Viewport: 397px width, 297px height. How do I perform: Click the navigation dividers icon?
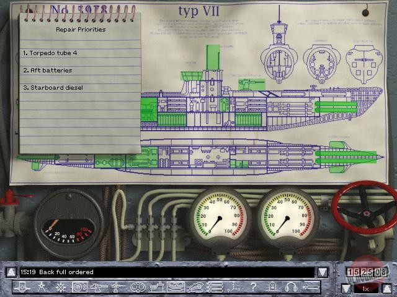point(42,287)
